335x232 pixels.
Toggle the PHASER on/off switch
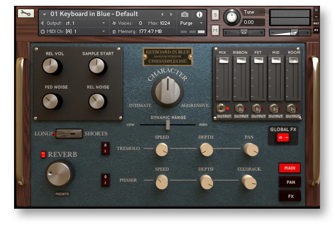tap(105, 180)
